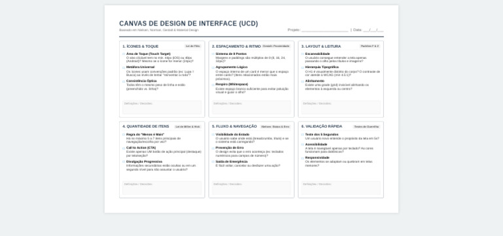503x236 pixels.
Task: Click the notes area under Validação Rápida
Action: point(341,188)
